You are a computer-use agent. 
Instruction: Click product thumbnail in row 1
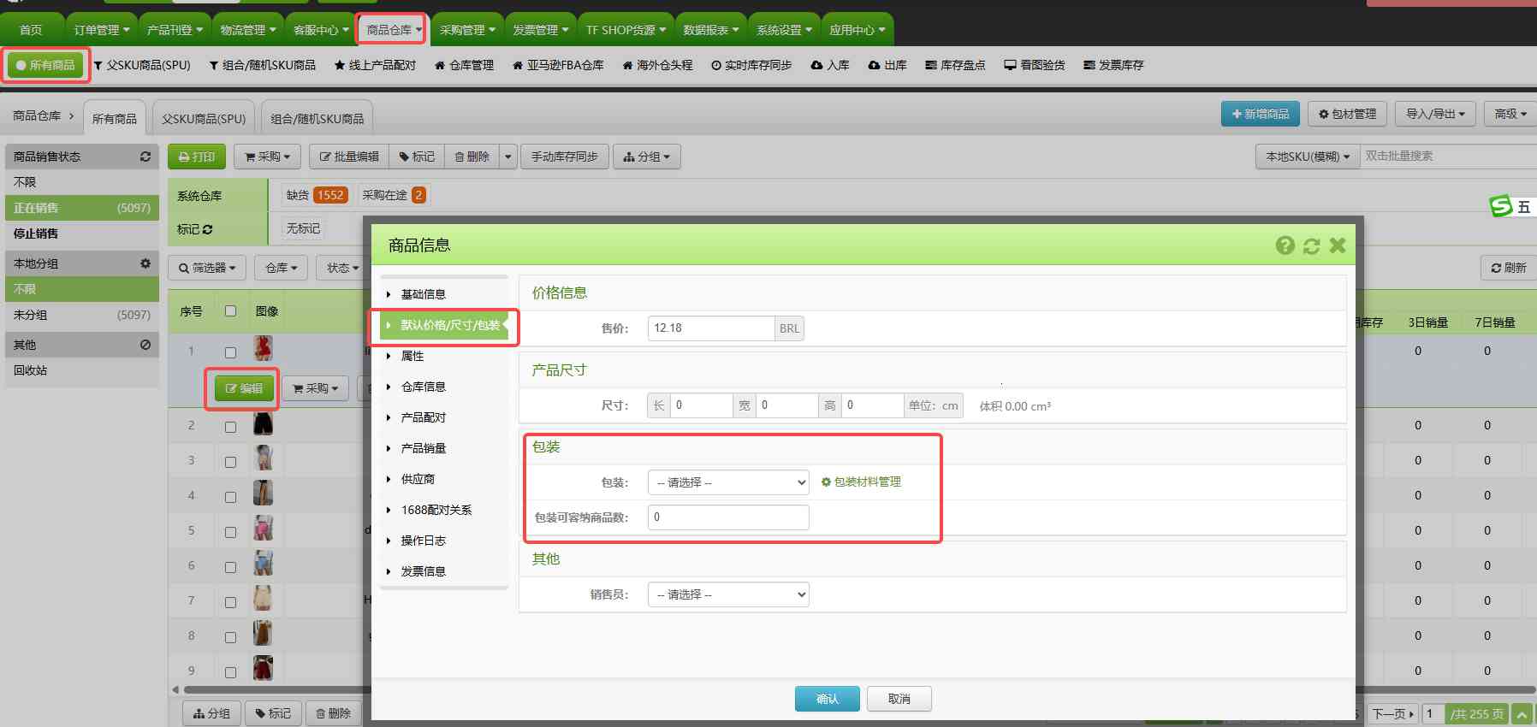[264, 349]
